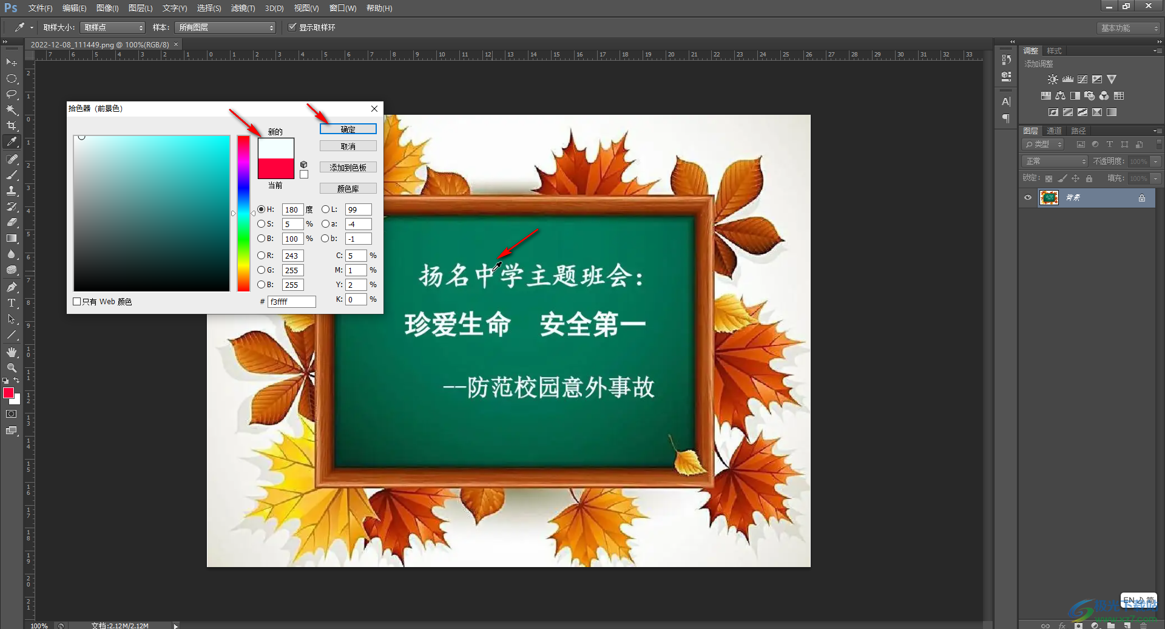Click the foreground color swatch in toolbox

tap(8, 393)
